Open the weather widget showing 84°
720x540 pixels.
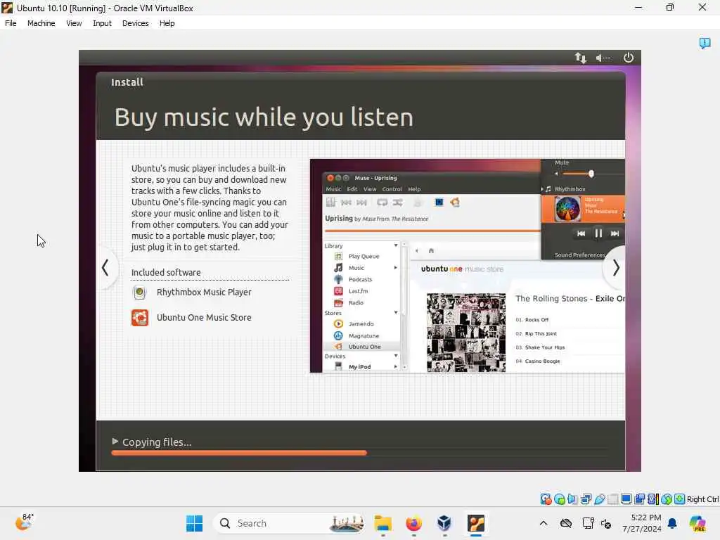[24, 522]
